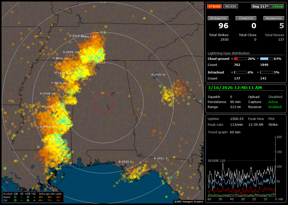Click the Recent +IC cyan plus symbol
The width and height of the screenshot is (288, 205).
[x=34, y=197]
